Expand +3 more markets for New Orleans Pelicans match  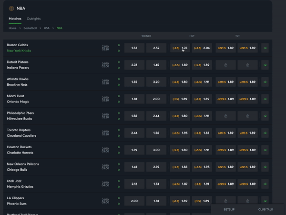click(265, 167)
